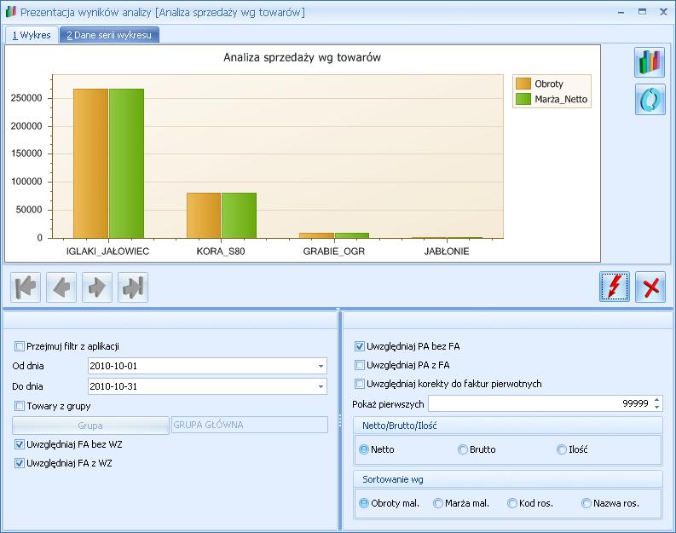Click the Sortowanie wg group header
Viewport: 676px width, 533px height.
pyautogui.click(x=507, y=479)
